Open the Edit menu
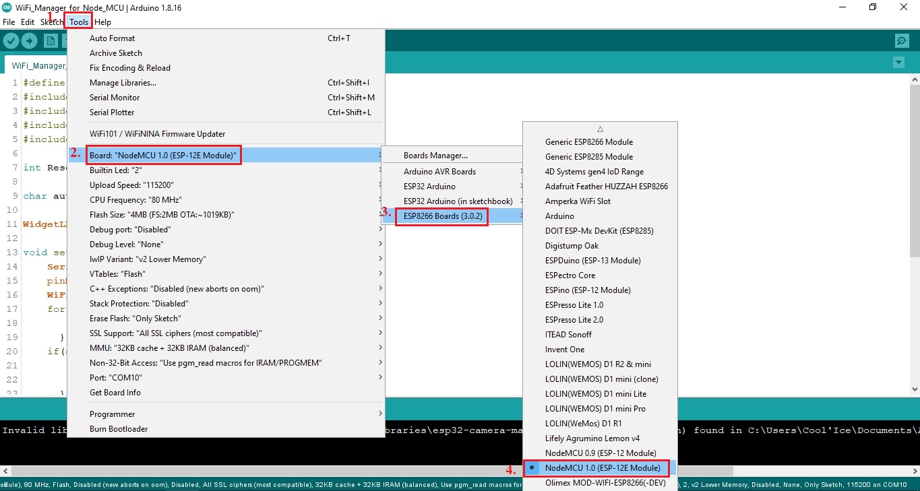This screenshot has width=920, height=491. (x=28, y=22)
